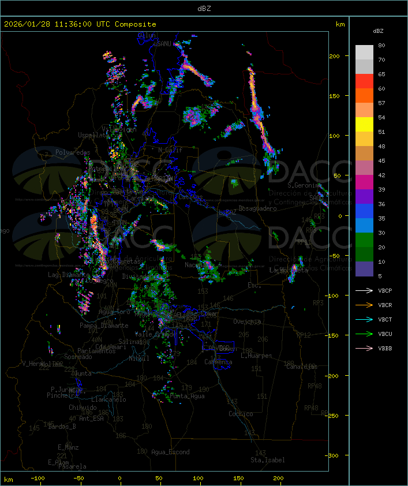Click the km unit label at the bottom left
Image resolution: width=408 pixels, height=486 pixels.
point(8,480)
